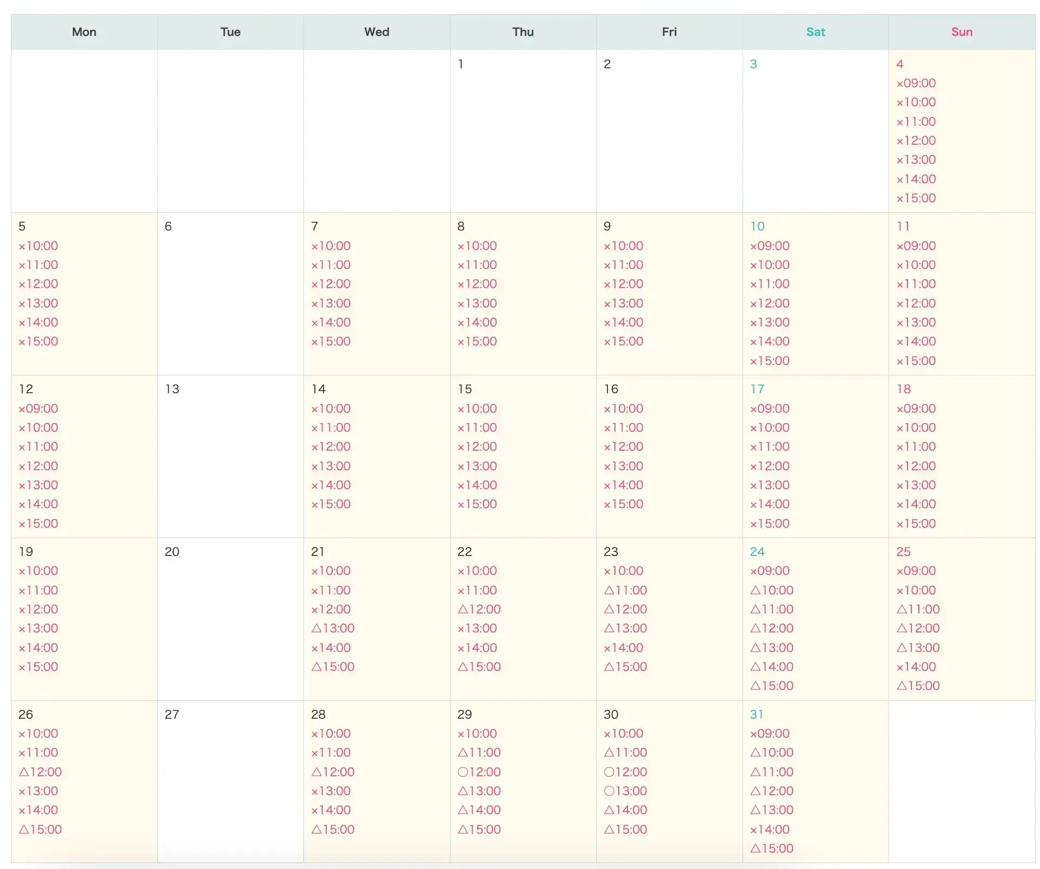Pick △13:00 on Sunday the 25th
This screenshot has height=869, width=1040.
point(918,647)
